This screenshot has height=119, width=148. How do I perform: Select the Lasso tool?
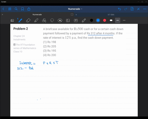tap(52, 20)
